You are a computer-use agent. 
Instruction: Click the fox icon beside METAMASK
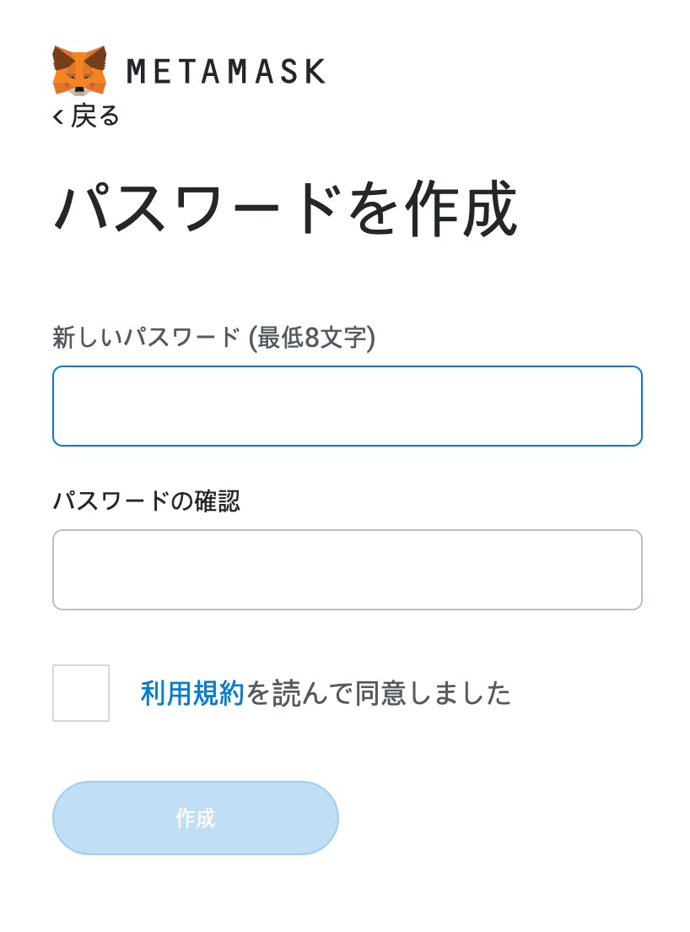[79, 70]
